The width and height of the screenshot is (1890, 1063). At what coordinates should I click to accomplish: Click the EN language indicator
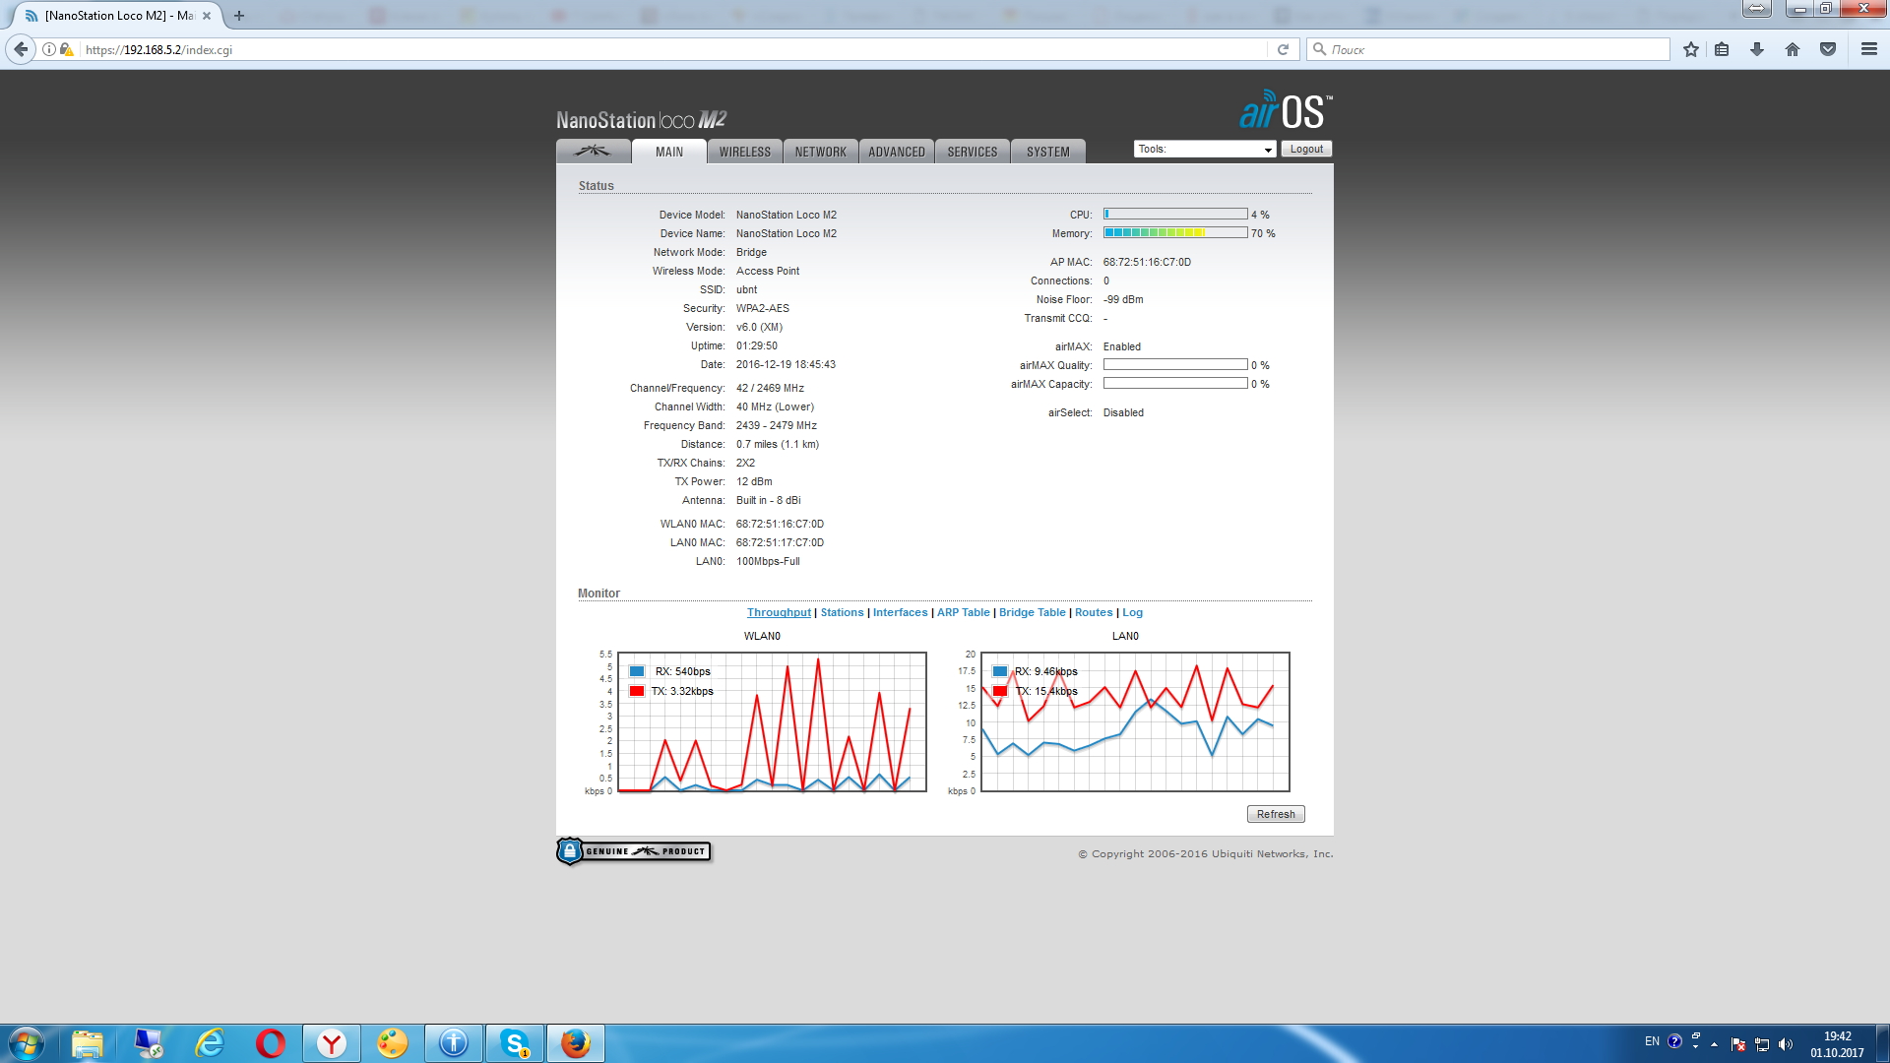[1652, 1041]
